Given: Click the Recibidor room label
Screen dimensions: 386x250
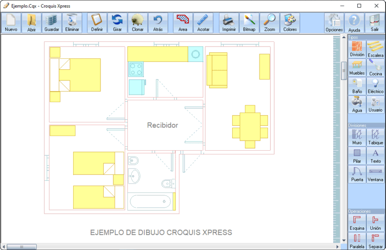Looking at the screenshot, I should pos(162,125).
